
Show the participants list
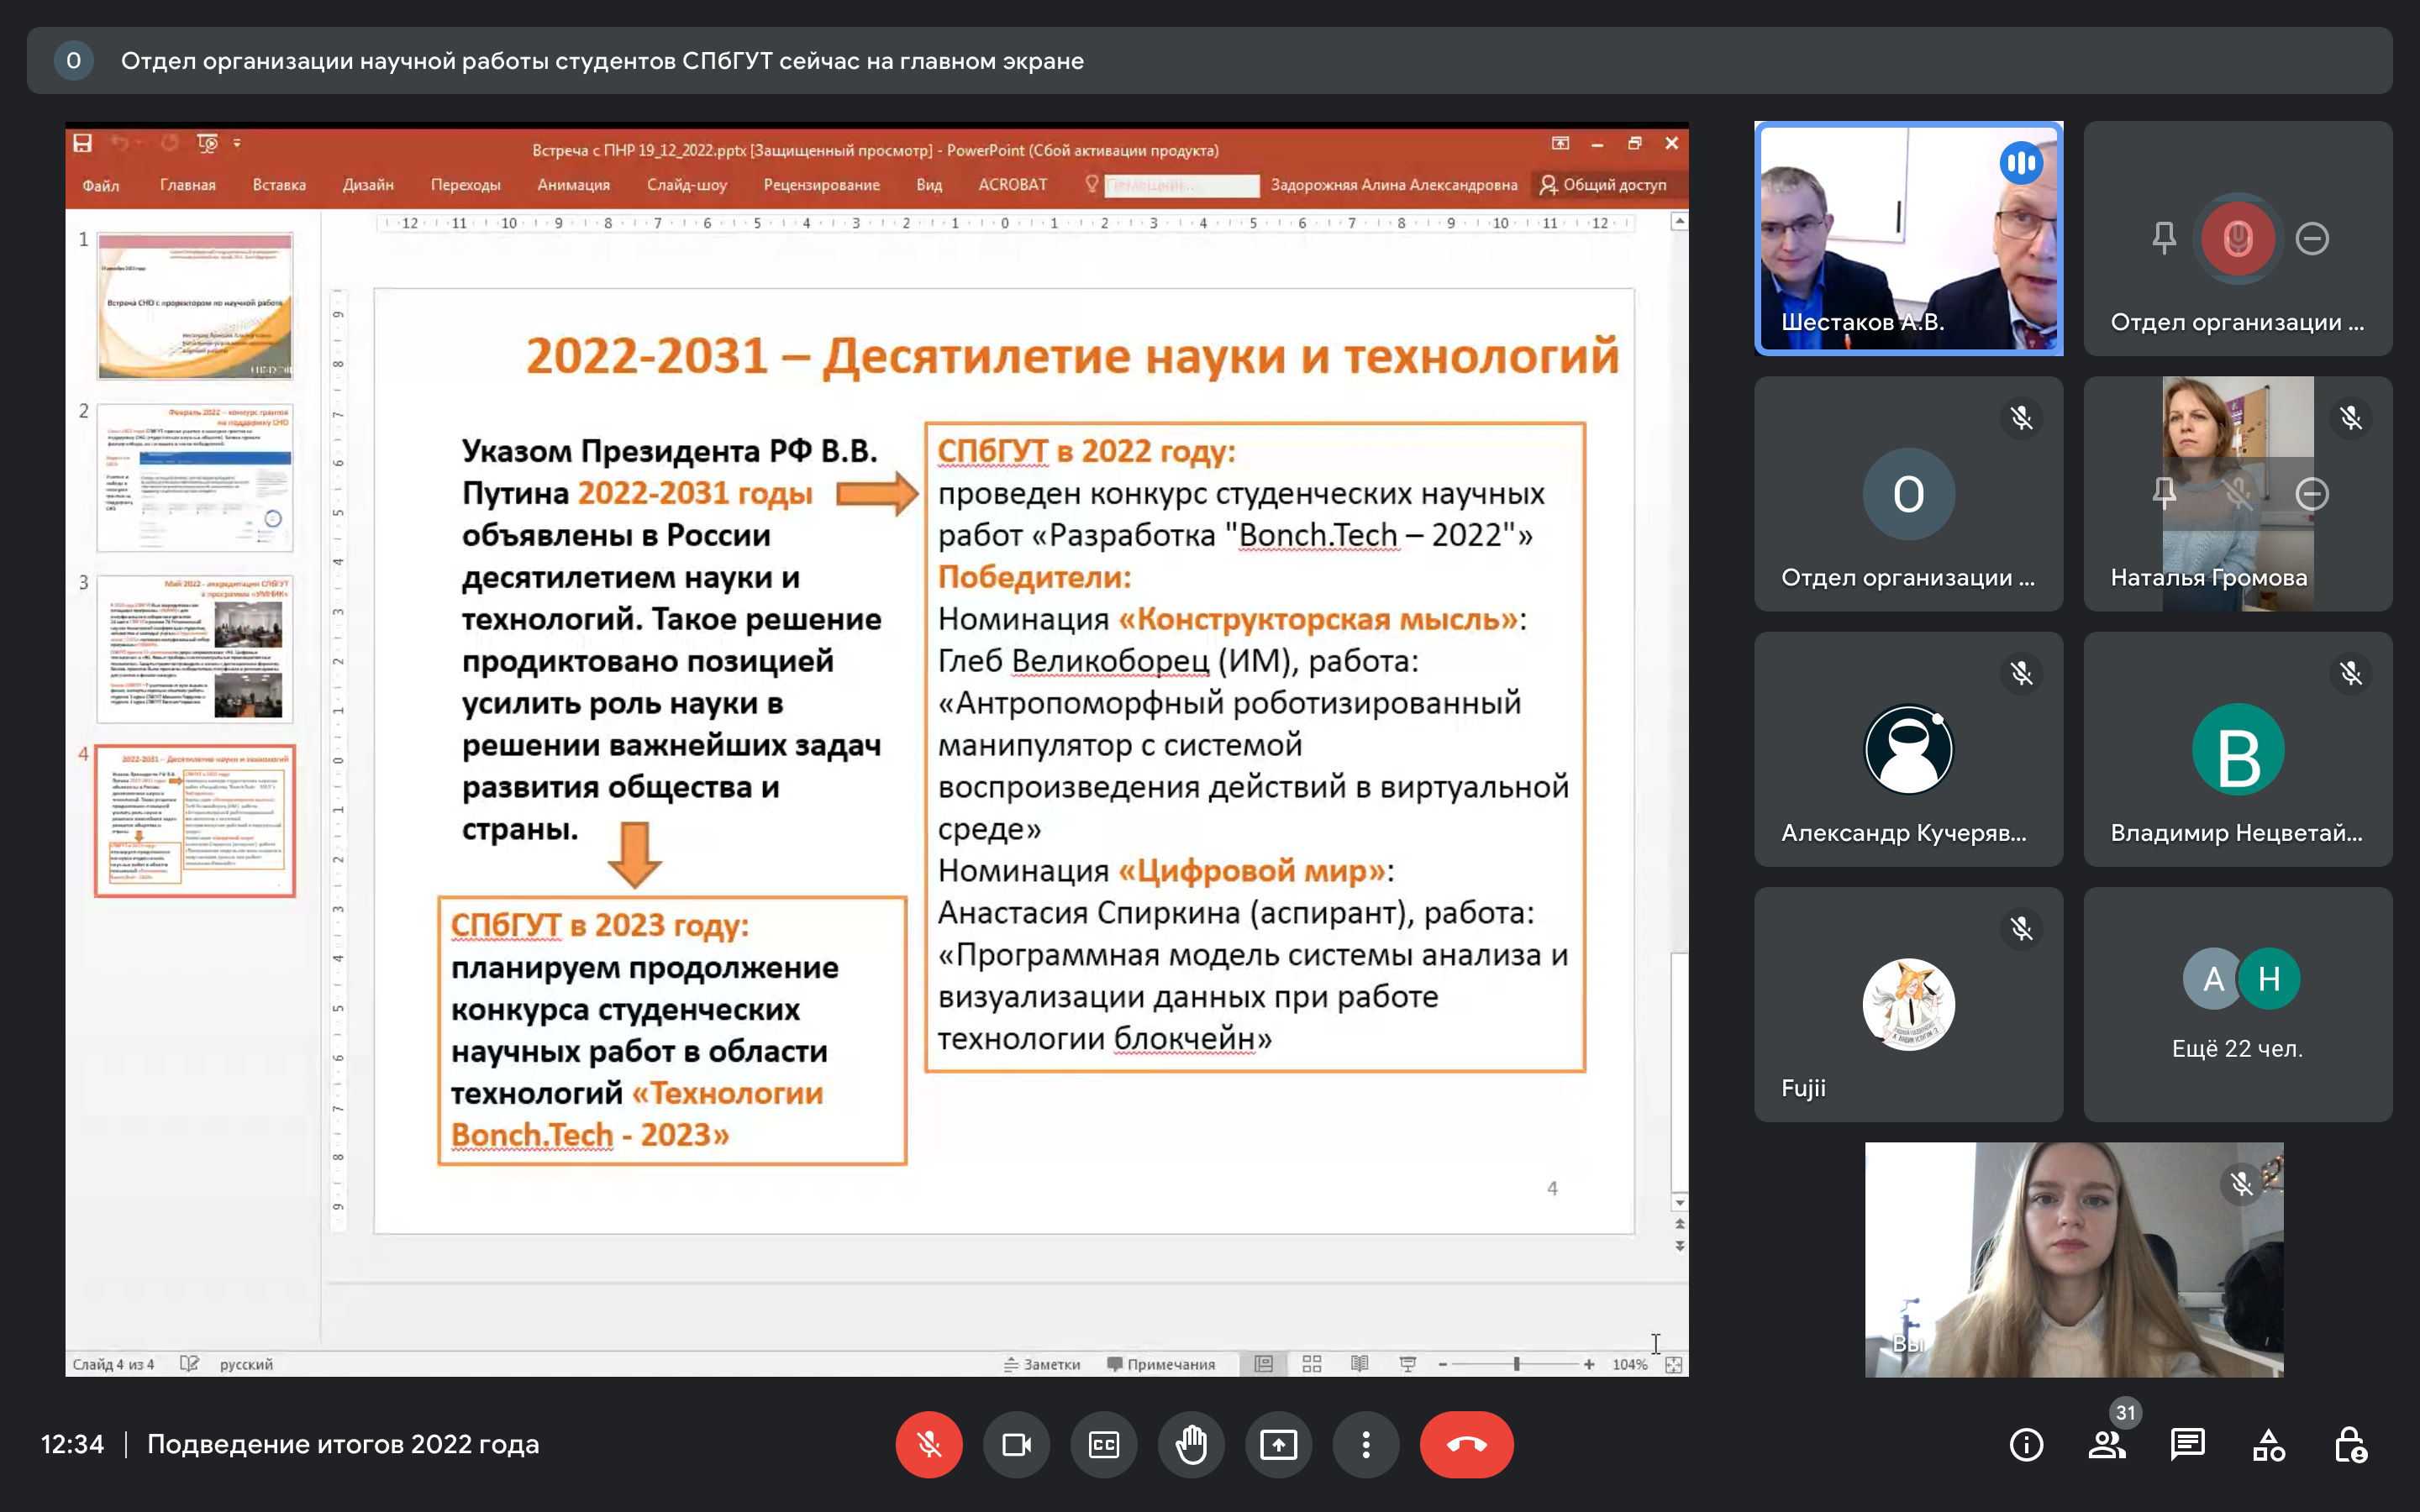click(2107, 1444)
